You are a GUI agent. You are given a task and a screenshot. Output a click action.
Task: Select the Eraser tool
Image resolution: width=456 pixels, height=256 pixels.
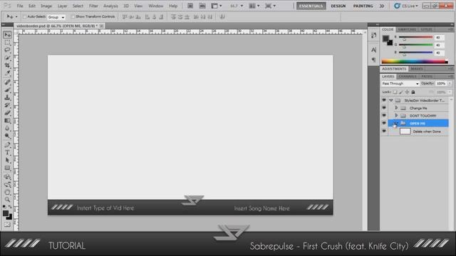pos(7,112)
